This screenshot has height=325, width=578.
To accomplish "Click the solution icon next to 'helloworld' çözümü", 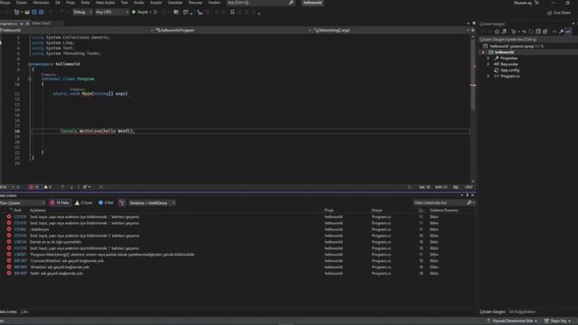I will [485, 46].
